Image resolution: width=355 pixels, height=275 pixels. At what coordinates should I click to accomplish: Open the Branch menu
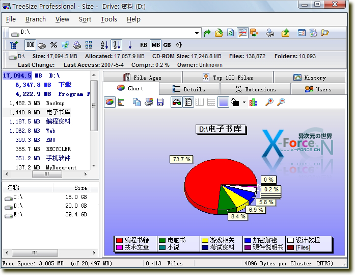[36, 19]
